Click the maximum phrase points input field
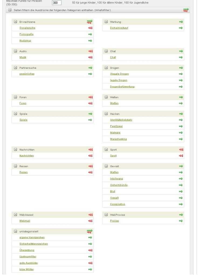 coord(57,3)
